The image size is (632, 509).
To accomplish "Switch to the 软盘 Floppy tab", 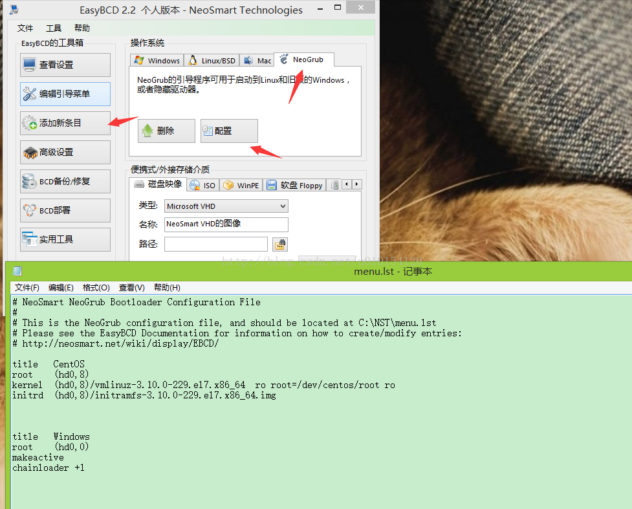I will point(294,186).
